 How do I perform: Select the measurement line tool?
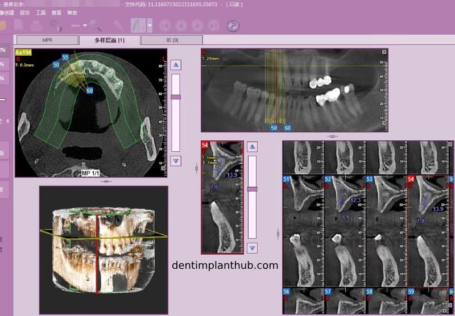[75, 26]
